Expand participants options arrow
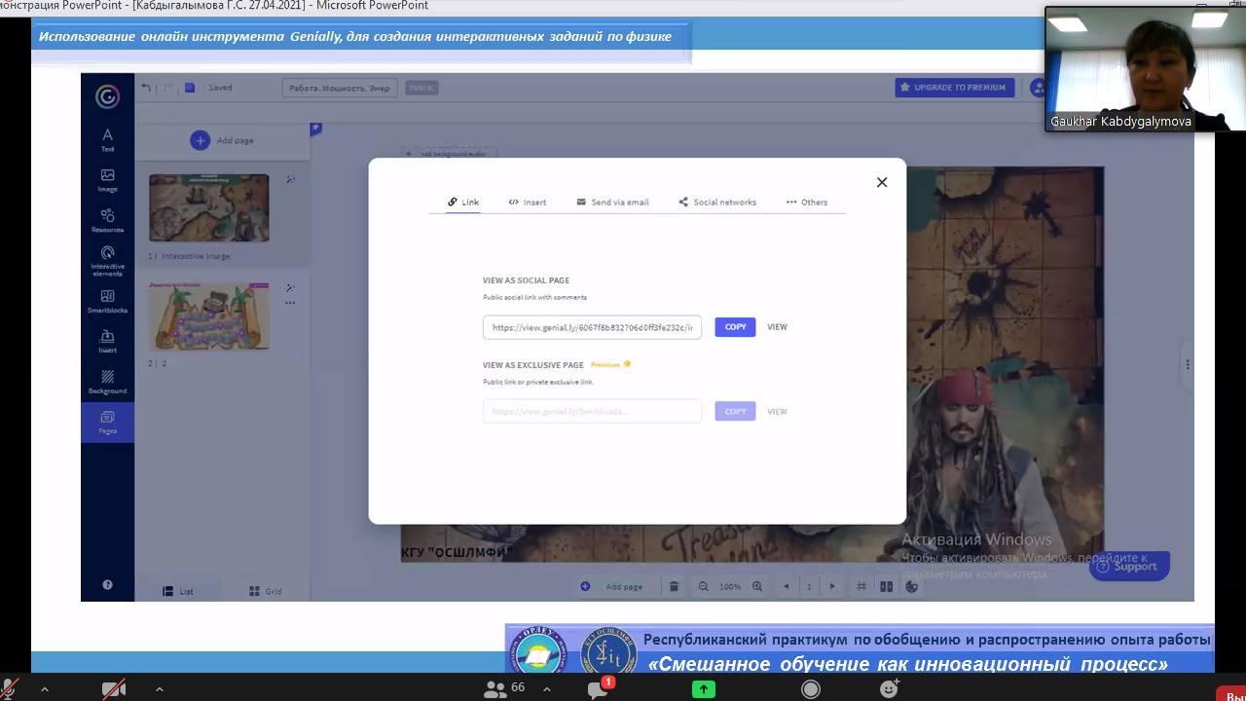The image size is (1246, 701). pyautogui.click(x=547, y=688)
